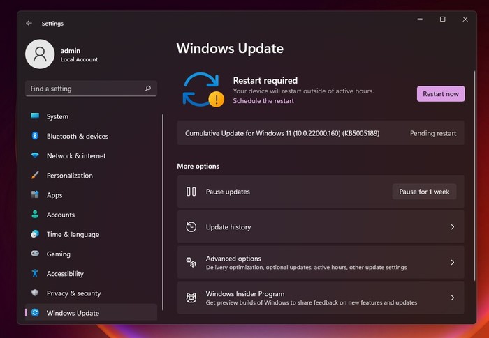Expand Advanced options chevron
Image resolution: width=489 pixels, height=338 pixels.
(x=452, y=263)
